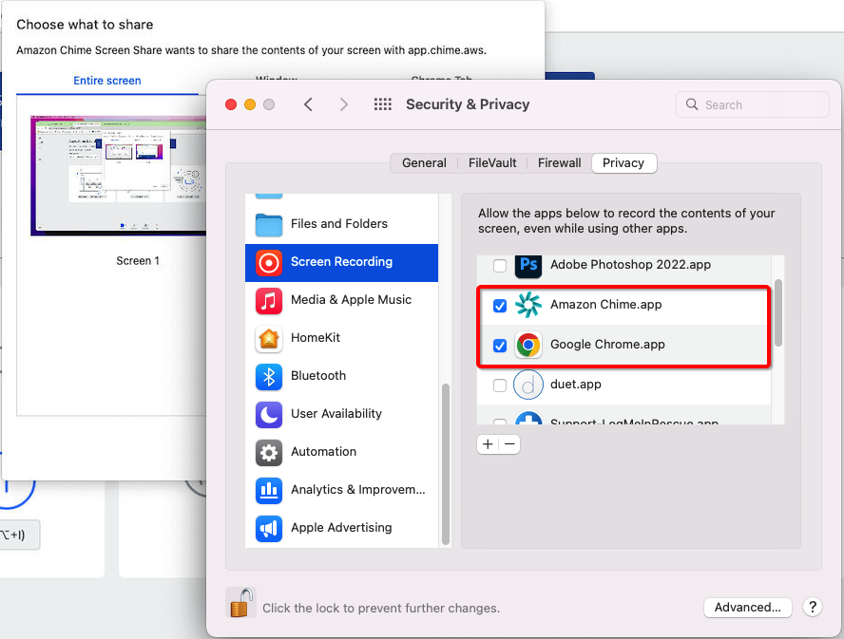
Task: Click the Media & Apple Music note icon
Action: (269, 301)
